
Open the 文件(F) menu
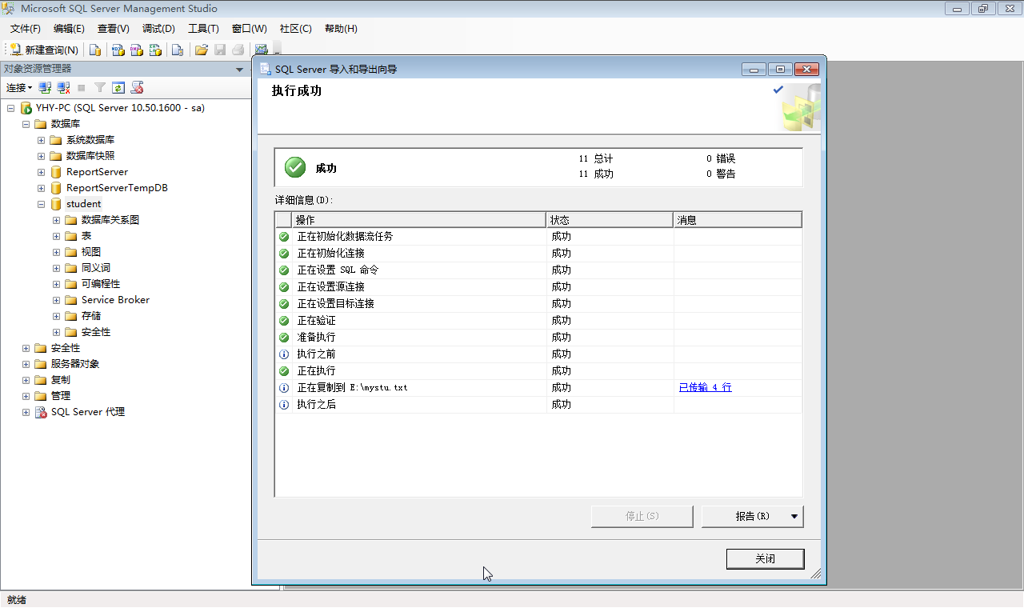(25, 29)
